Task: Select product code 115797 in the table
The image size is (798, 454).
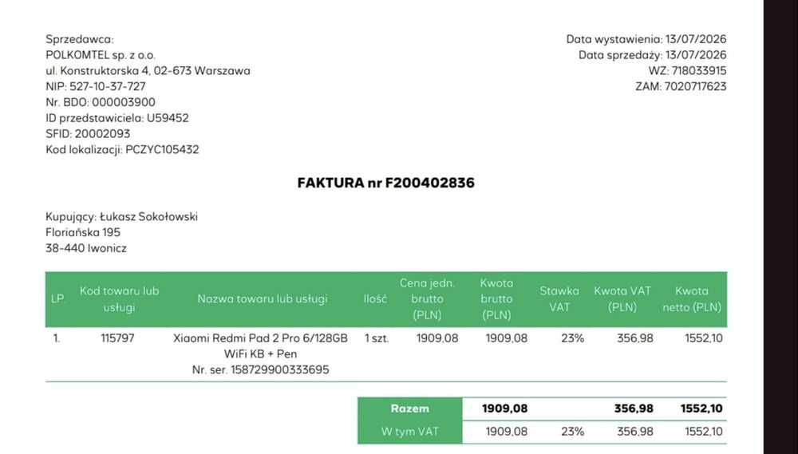Action: click(117, 338)
